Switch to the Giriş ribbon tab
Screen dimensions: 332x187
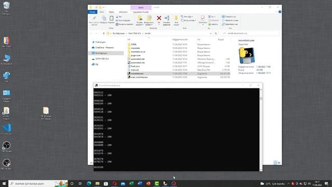click(102, 12)
